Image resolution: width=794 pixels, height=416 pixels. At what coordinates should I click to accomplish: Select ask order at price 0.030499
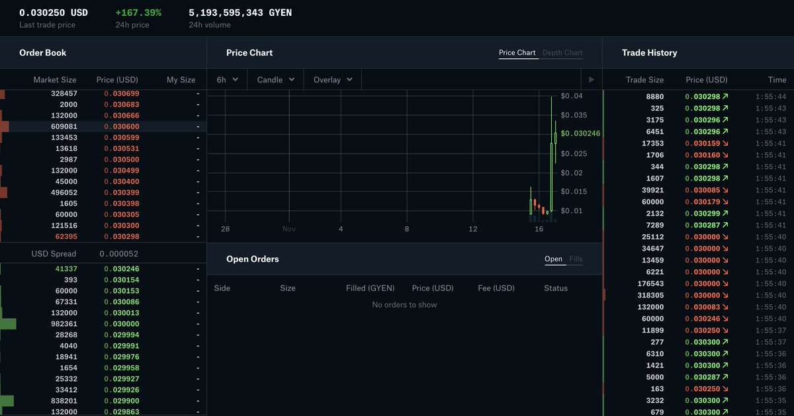[x=103, y=171]
